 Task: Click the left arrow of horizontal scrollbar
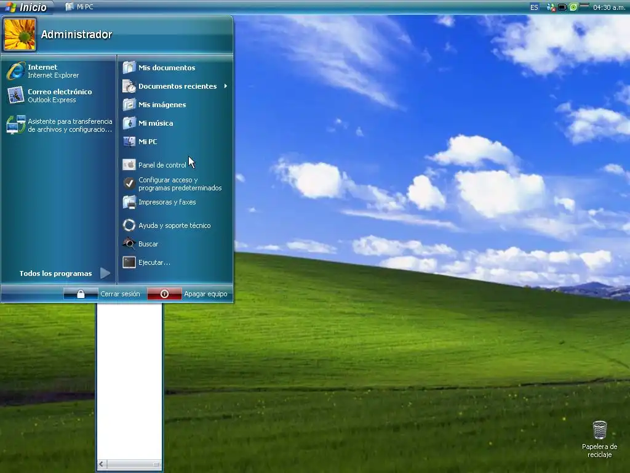click(x=102, y=464)
